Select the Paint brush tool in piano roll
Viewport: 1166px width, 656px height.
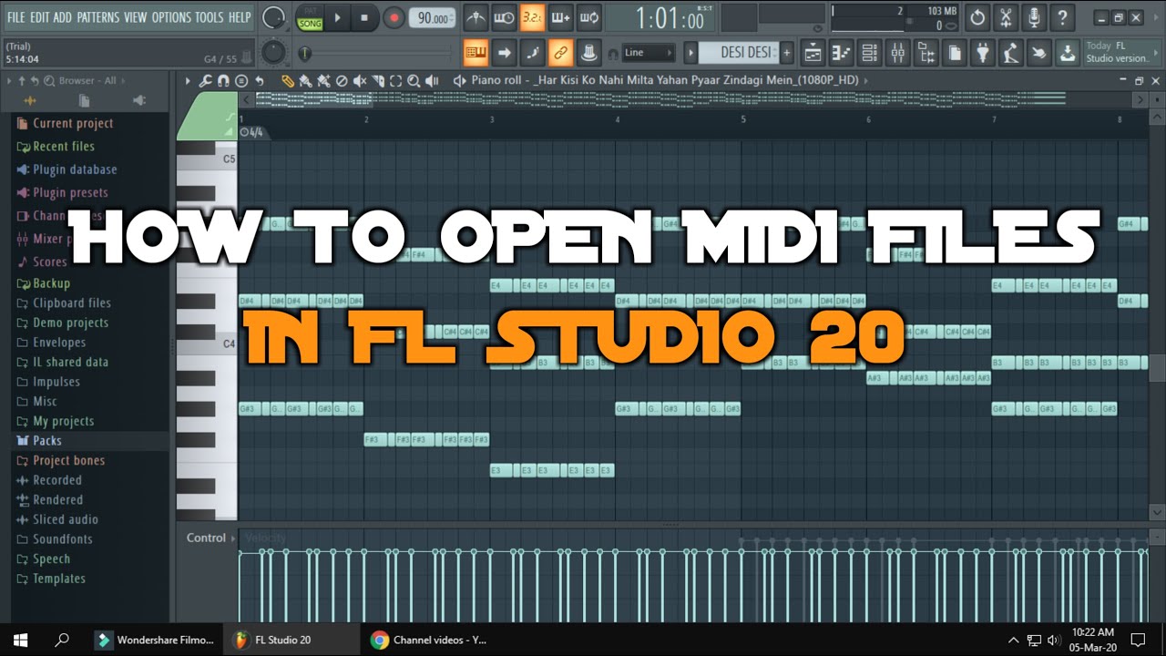point(306,80)
